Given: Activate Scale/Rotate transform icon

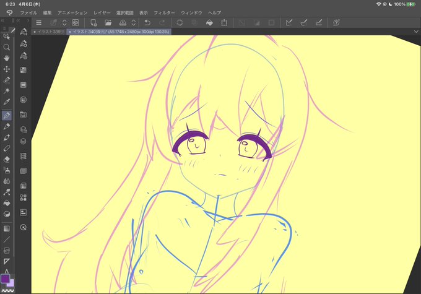Looking at the screenshot, I should (224, 22).
